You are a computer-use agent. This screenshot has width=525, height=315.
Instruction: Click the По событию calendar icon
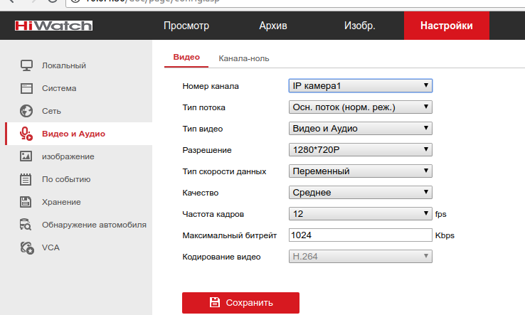point(26,179)
